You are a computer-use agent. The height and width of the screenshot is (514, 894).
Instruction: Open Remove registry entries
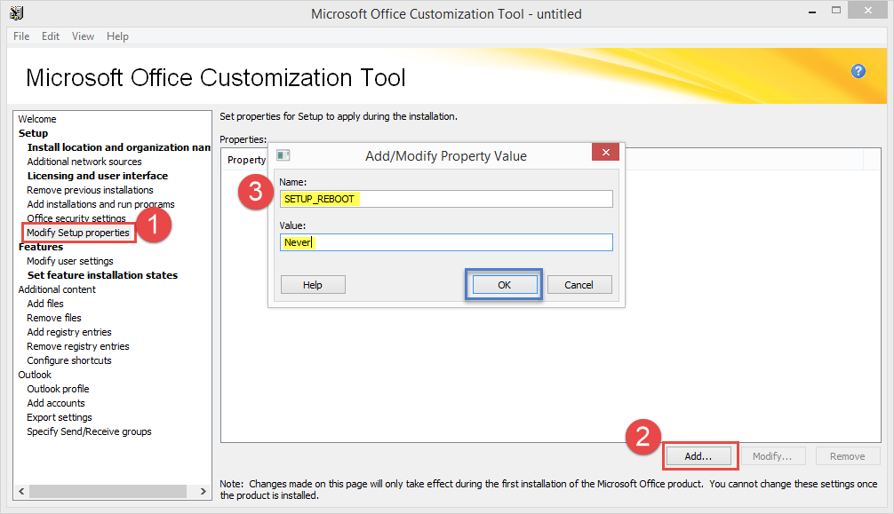point(78,346)
